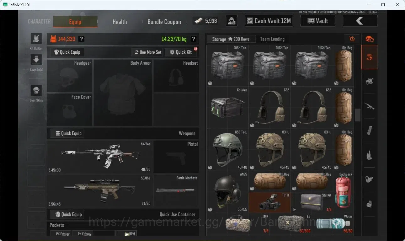Screen dimensions: 405x241
Task: Open Gear Skins icon
Action: [x=36, y=90]
